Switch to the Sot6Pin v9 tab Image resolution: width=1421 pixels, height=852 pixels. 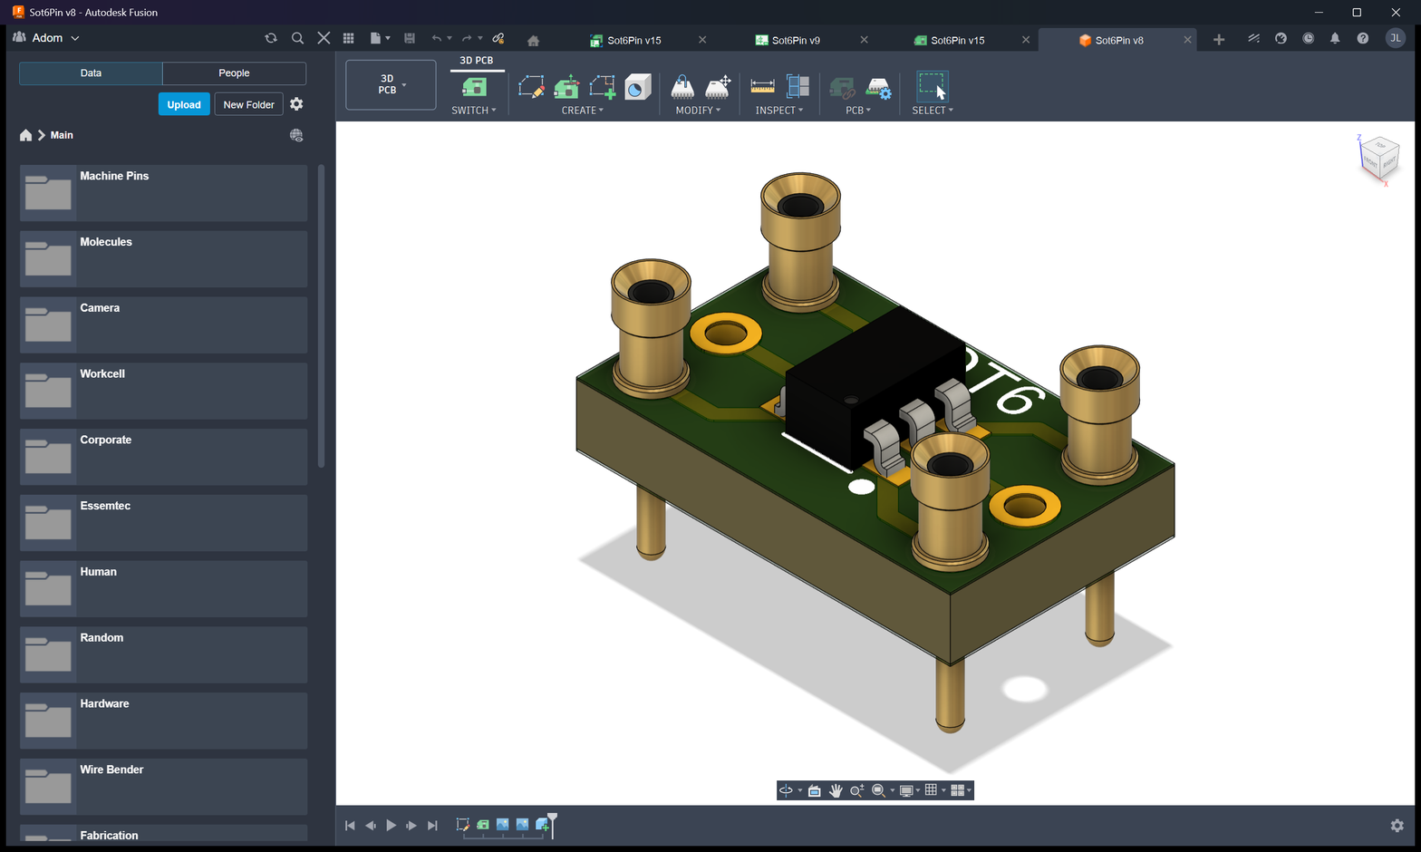pos(795,40)
